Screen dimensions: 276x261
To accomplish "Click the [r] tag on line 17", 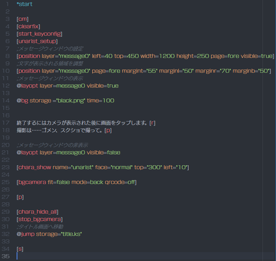I will [152, 123].
